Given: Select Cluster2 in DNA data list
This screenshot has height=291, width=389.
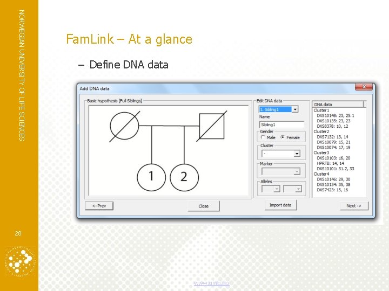Looking at the screenshot, I should pyautogui.click(x=321, y=131).
